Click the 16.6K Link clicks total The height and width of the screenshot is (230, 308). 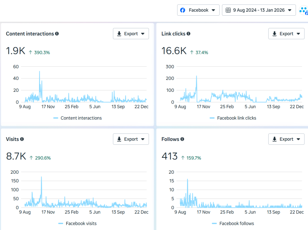(x=174, y=51)
